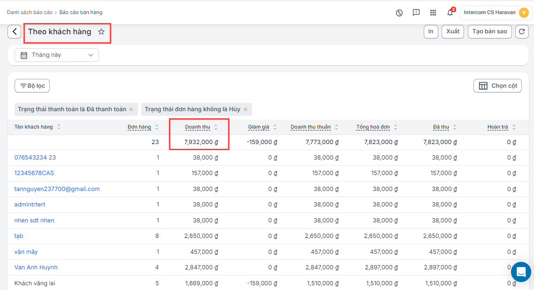Screen dimensions: 534x290
Task: Expand the Tháng này date dropdown
Action: (x=57, y=55)
